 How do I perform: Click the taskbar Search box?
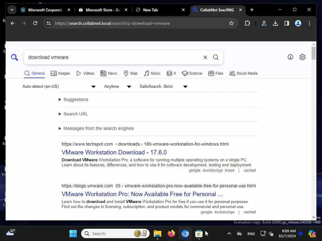coord(115,233)
